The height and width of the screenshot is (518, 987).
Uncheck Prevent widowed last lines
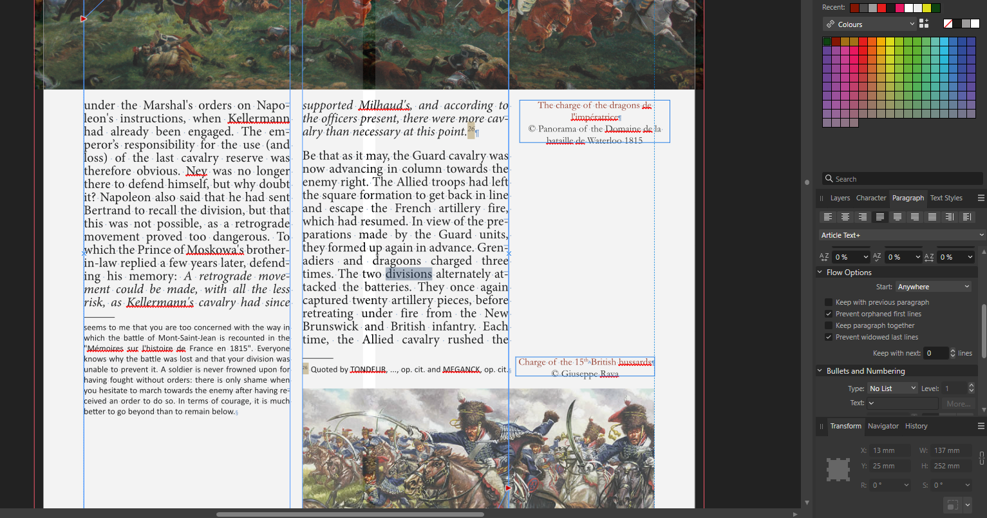[x=829, y=337]
